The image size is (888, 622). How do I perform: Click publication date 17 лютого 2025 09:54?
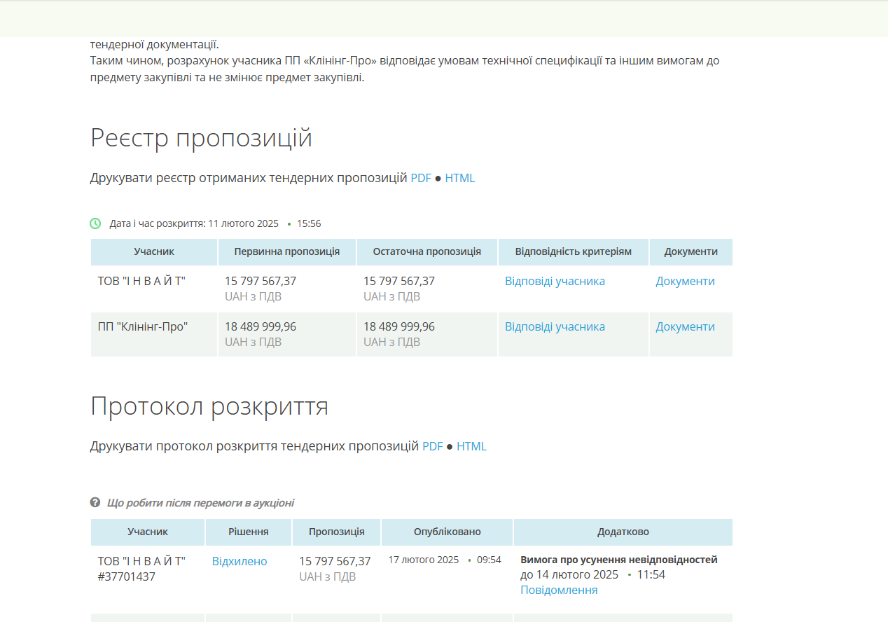pos(445,560)
